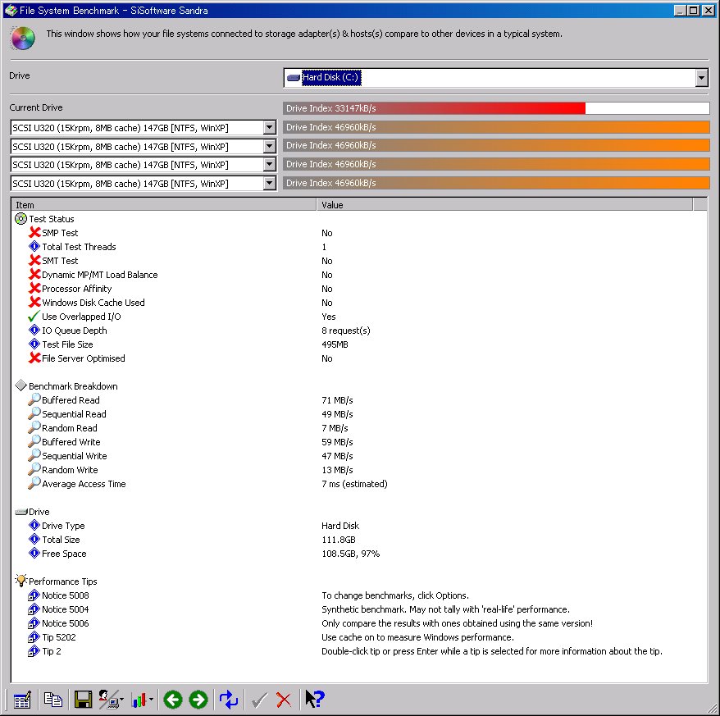Screen dimensions: 720x716
Task: Click the icon beside Tip 5202
Action: [x=34, y=637]
